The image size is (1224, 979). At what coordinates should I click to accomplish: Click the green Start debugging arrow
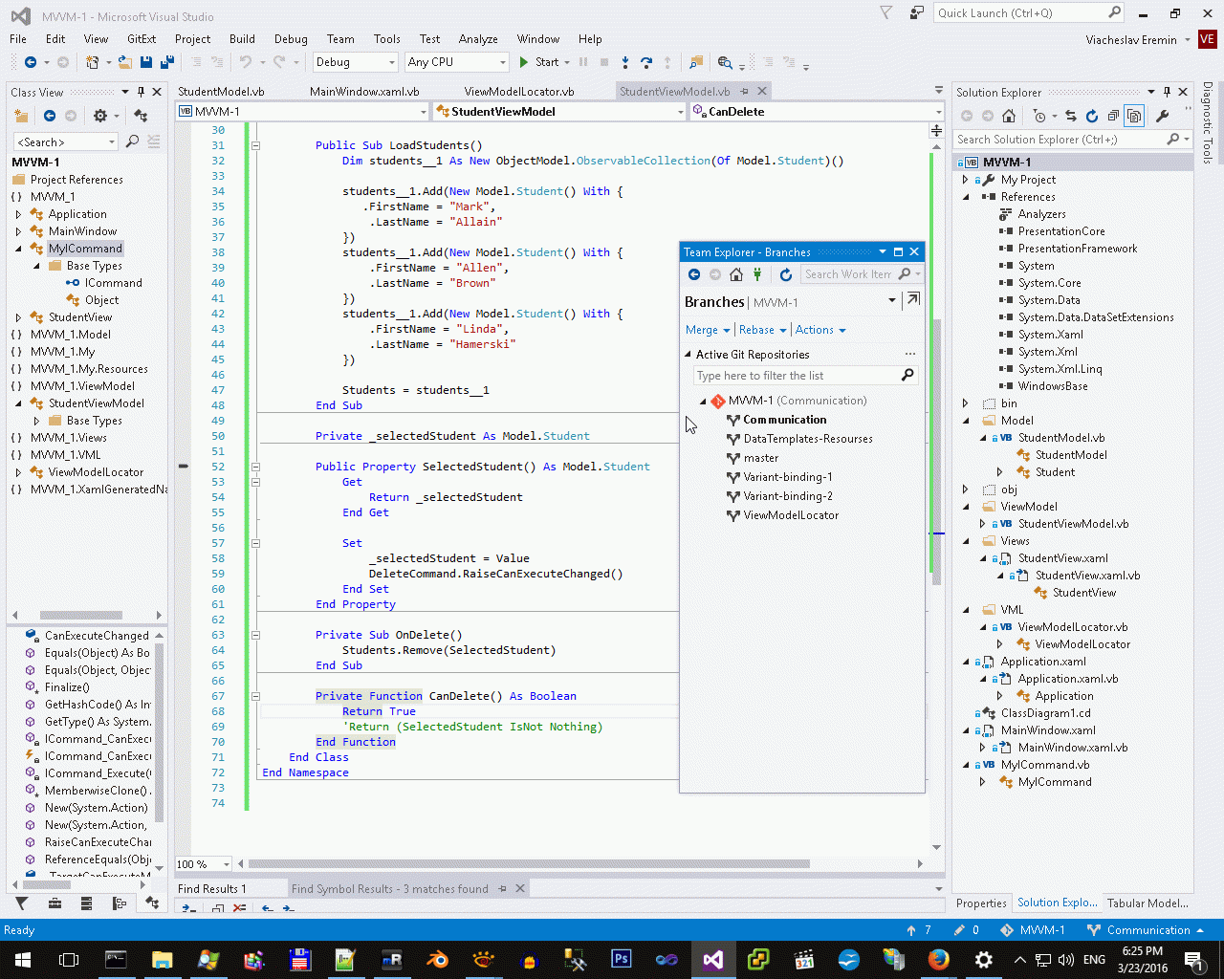coord(524,62)
